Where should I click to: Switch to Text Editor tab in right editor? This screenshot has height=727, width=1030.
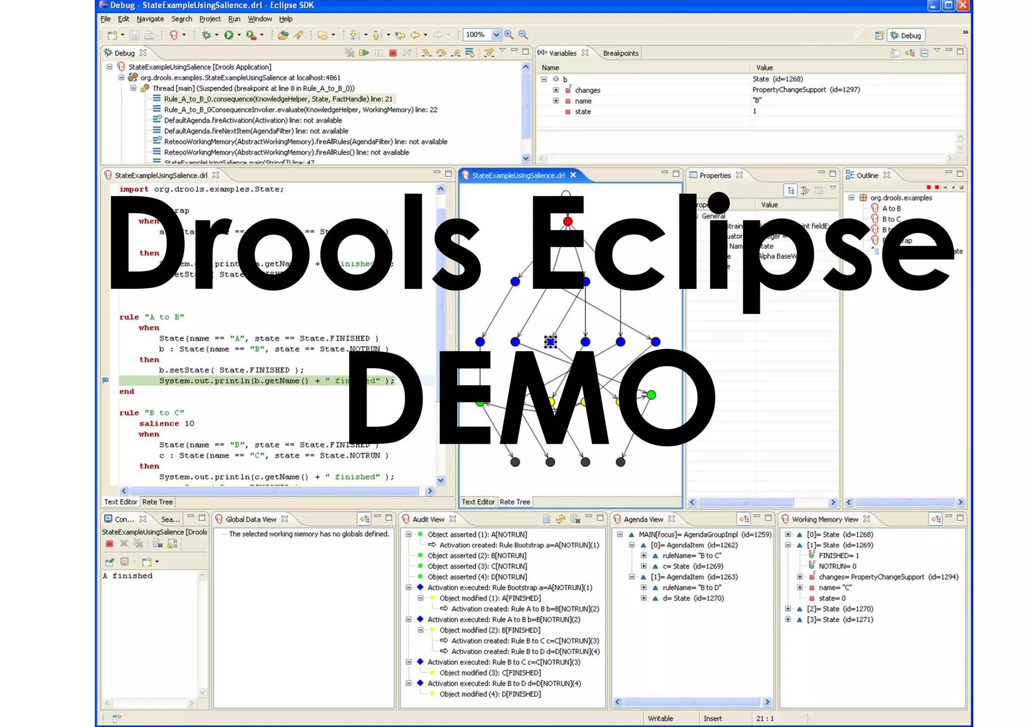click(478, 501)
